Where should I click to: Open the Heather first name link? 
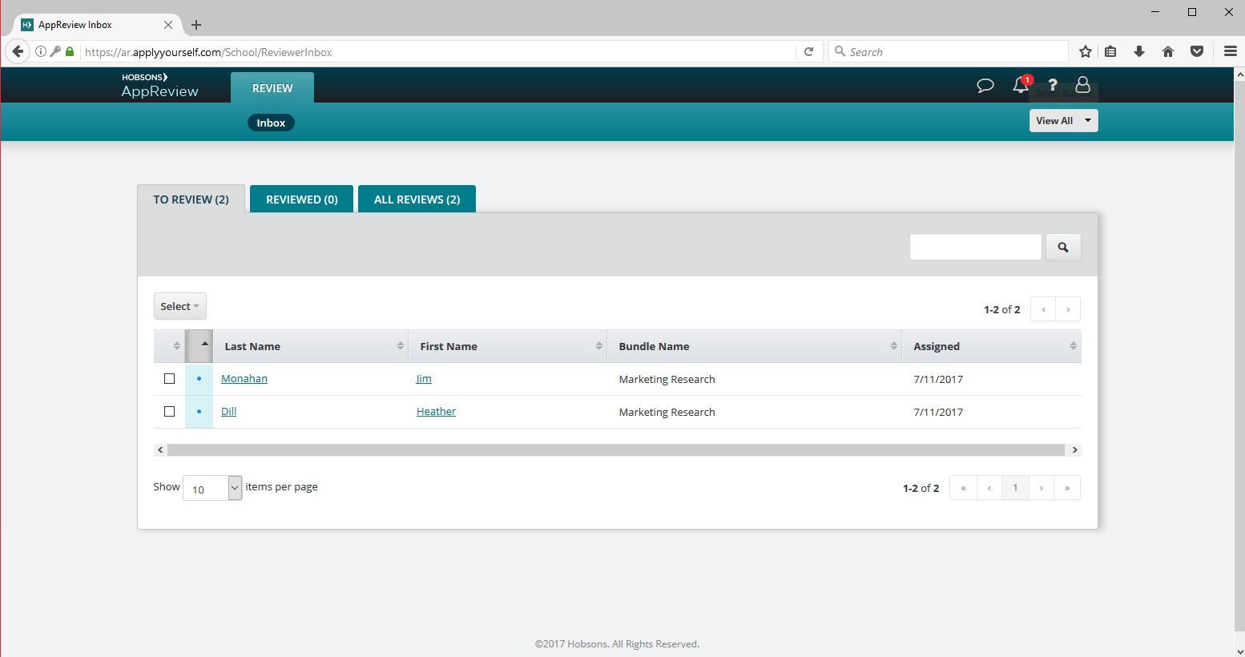436,412
